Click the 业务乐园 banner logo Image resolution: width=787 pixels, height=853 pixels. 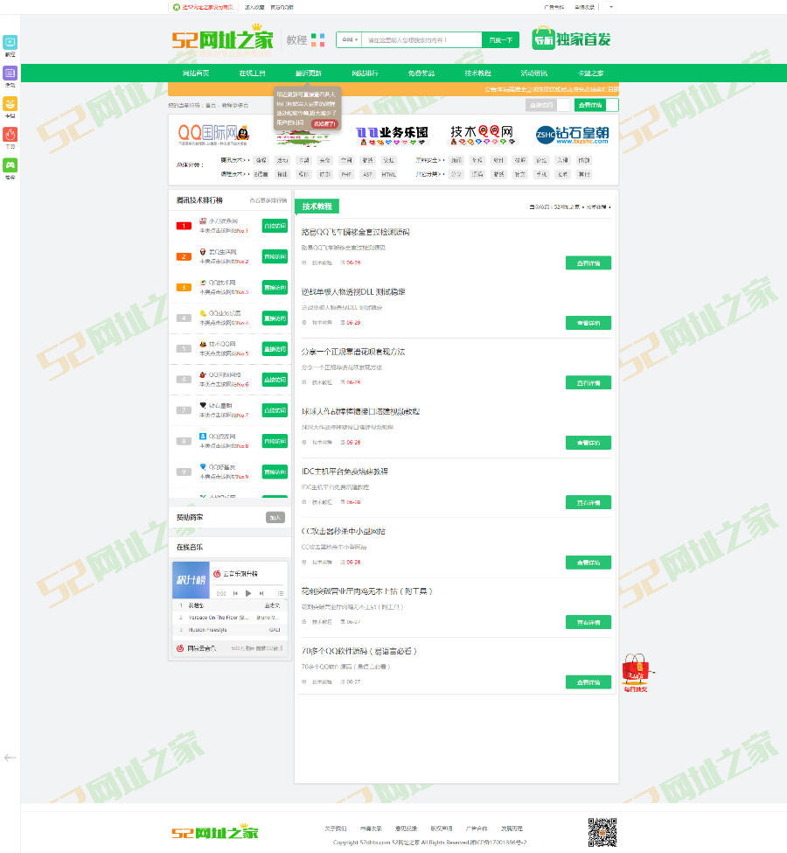(392, 135)
